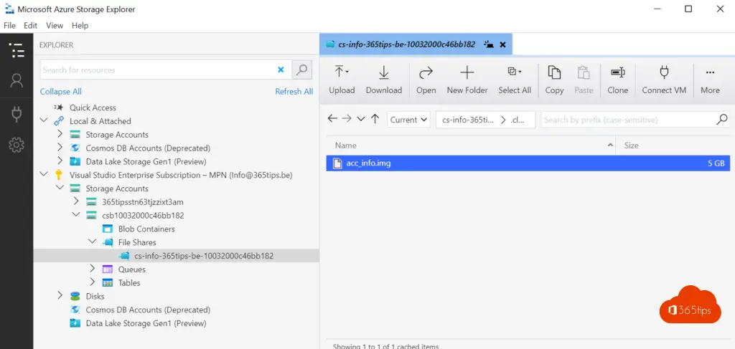735x349 pixels.
Task: Create a New Folder from the toolbar
Action: 467,80
